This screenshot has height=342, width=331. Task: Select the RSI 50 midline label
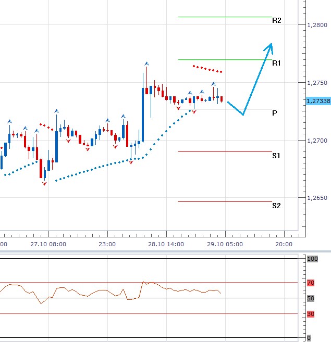point(311,298)
